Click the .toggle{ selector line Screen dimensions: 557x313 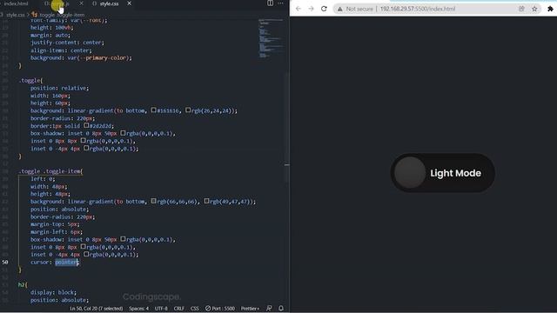30,81
